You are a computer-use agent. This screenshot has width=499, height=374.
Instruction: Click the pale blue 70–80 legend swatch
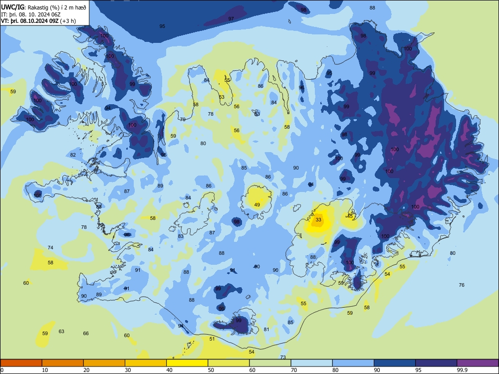(311, 363)
